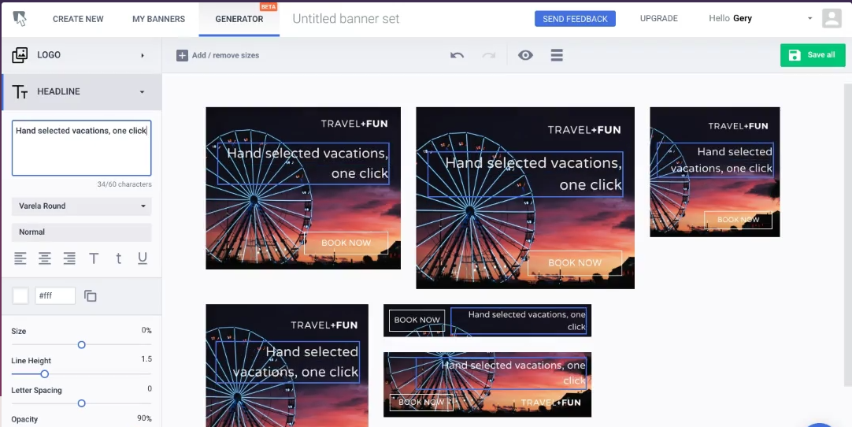Screen dimensions: 852x427
Task: Click the undo arrow in the toolbar
Action: coord(457,55)
